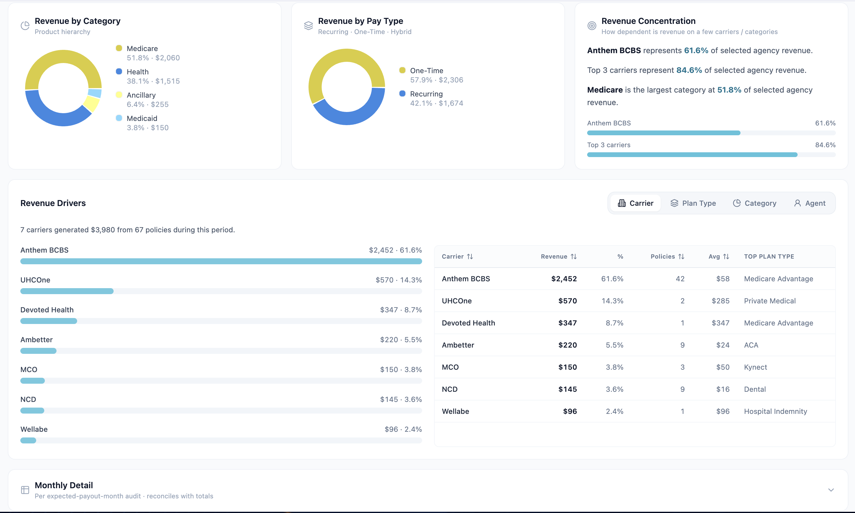Click the Private Medical plan type cell
855x513 pixels.
tap(770, 301)
